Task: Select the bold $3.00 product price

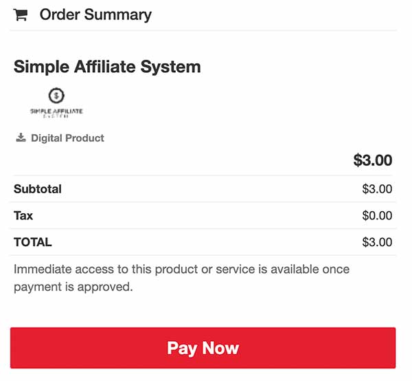Action: click(373, 160)
